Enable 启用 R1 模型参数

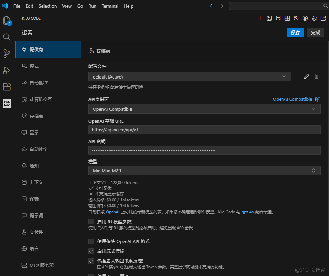click(x=91, y=221)
